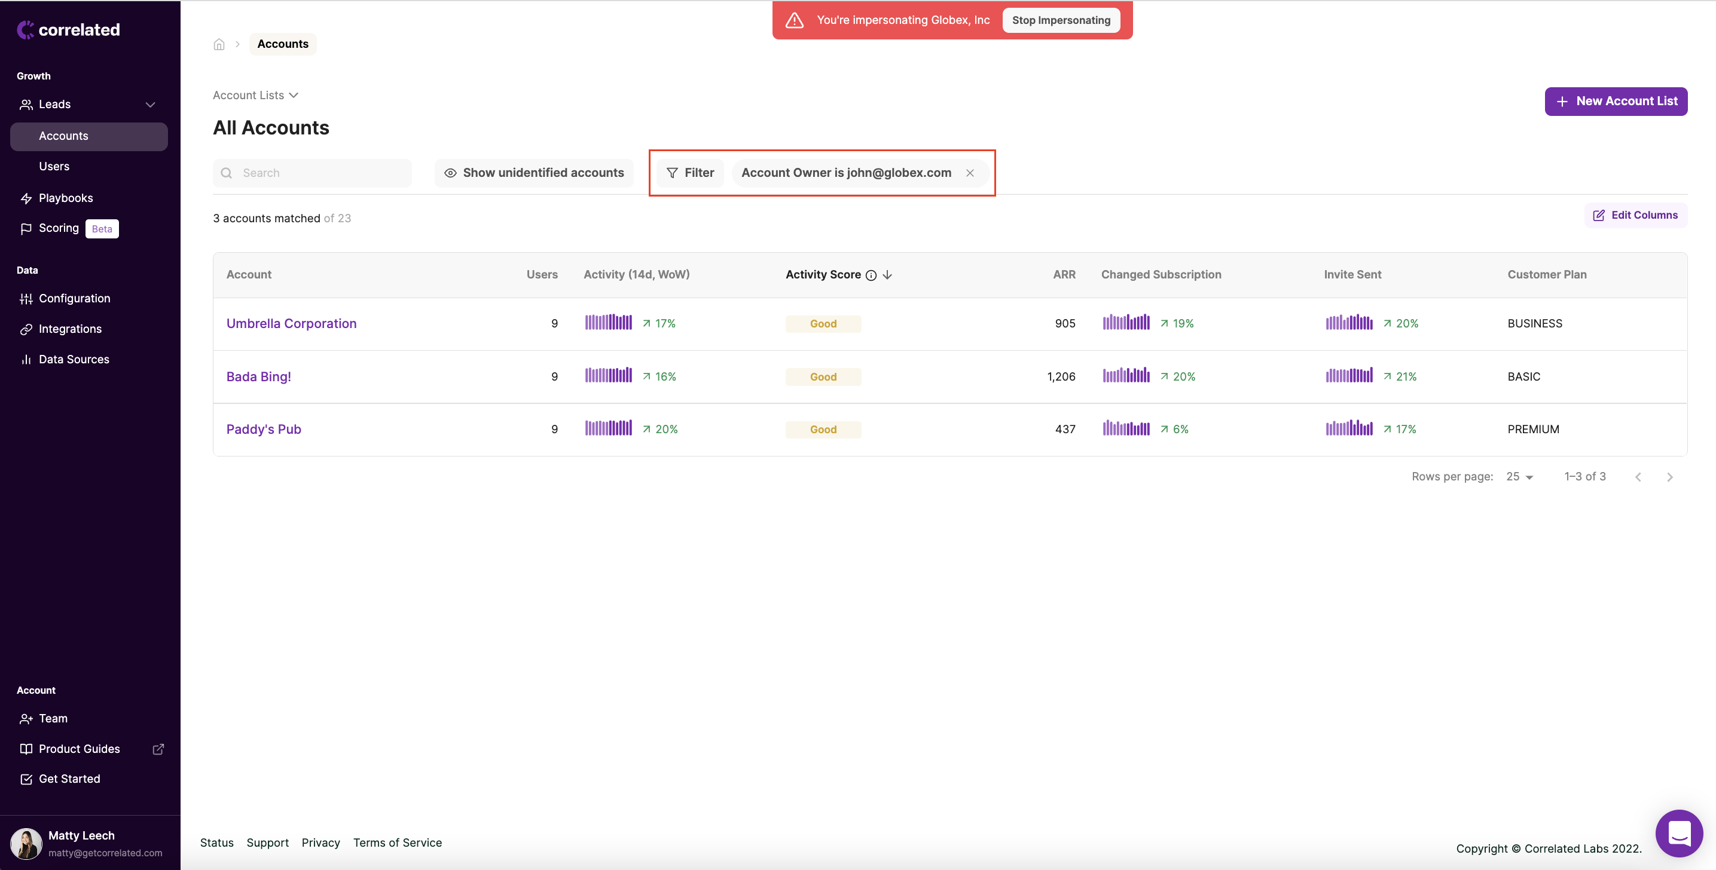1716x870 pixels.
Task: Open Playbooks in the sidebar
Action: tap(65, 198)
